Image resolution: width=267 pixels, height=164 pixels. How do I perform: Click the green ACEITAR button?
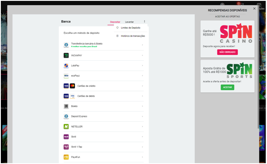point(227,87)
